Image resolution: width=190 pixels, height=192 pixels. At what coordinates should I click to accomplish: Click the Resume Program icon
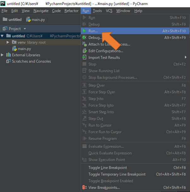coord(84,138)
